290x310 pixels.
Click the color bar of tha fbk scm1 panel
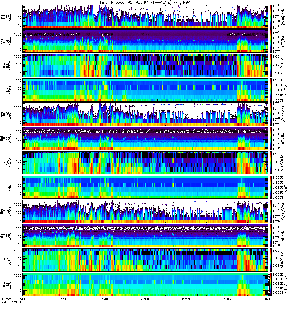coord(270,90)
